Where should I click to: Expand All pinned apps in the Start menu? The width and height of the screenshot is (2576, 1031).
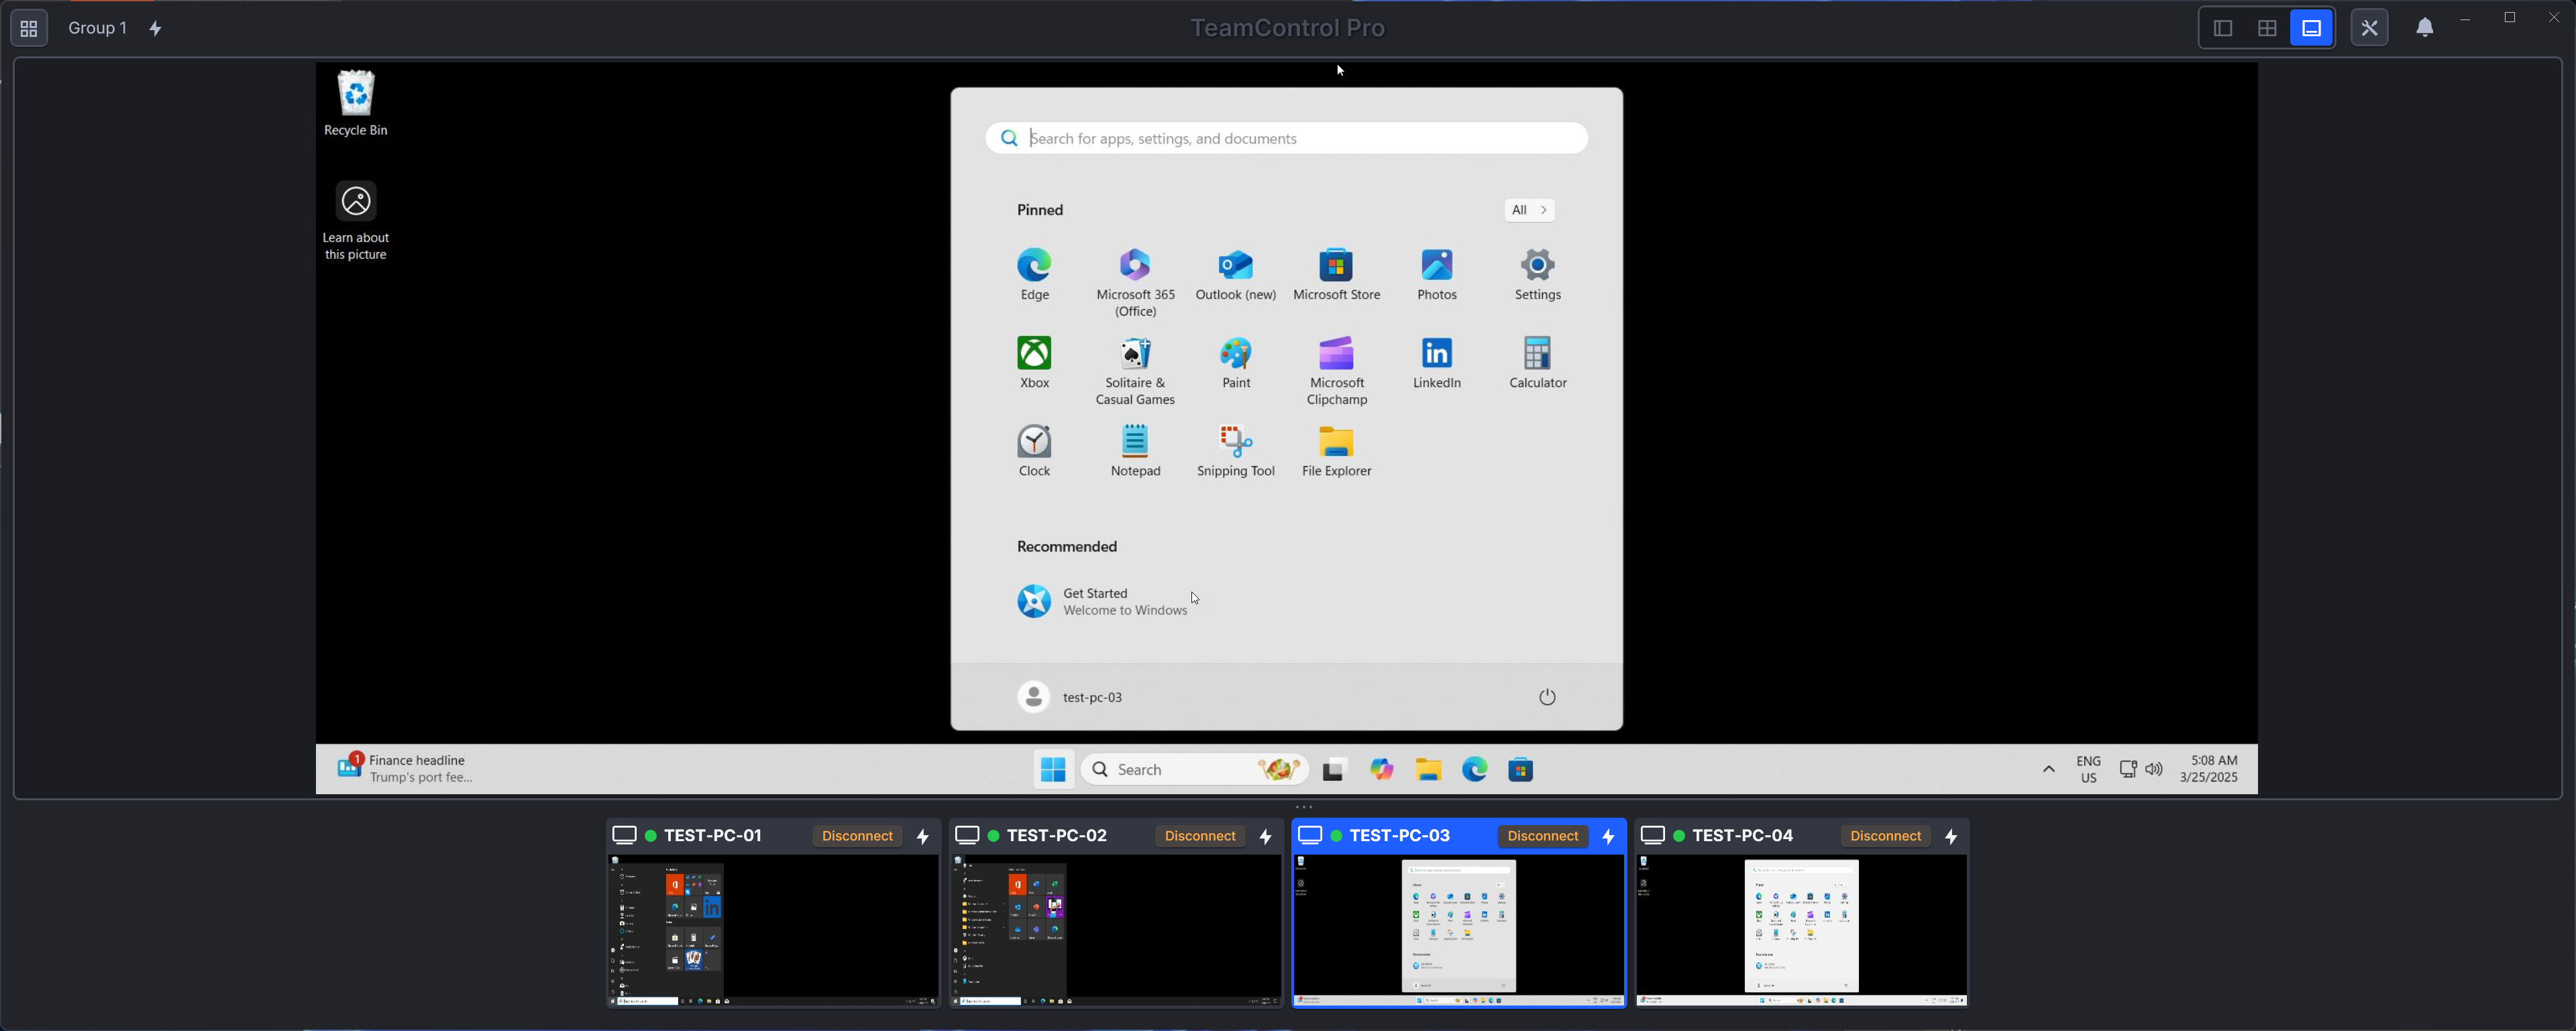pos(1529,210)
